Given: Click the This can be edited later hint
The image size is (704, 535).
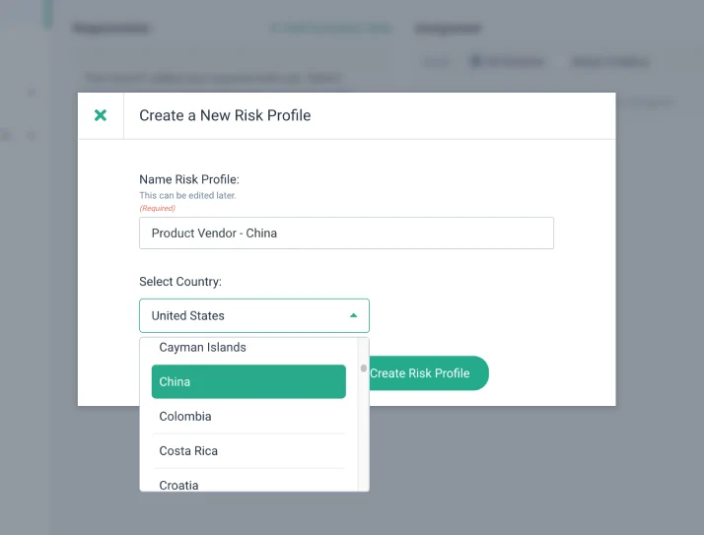Looking at the screenshot, I should point(187,195).
